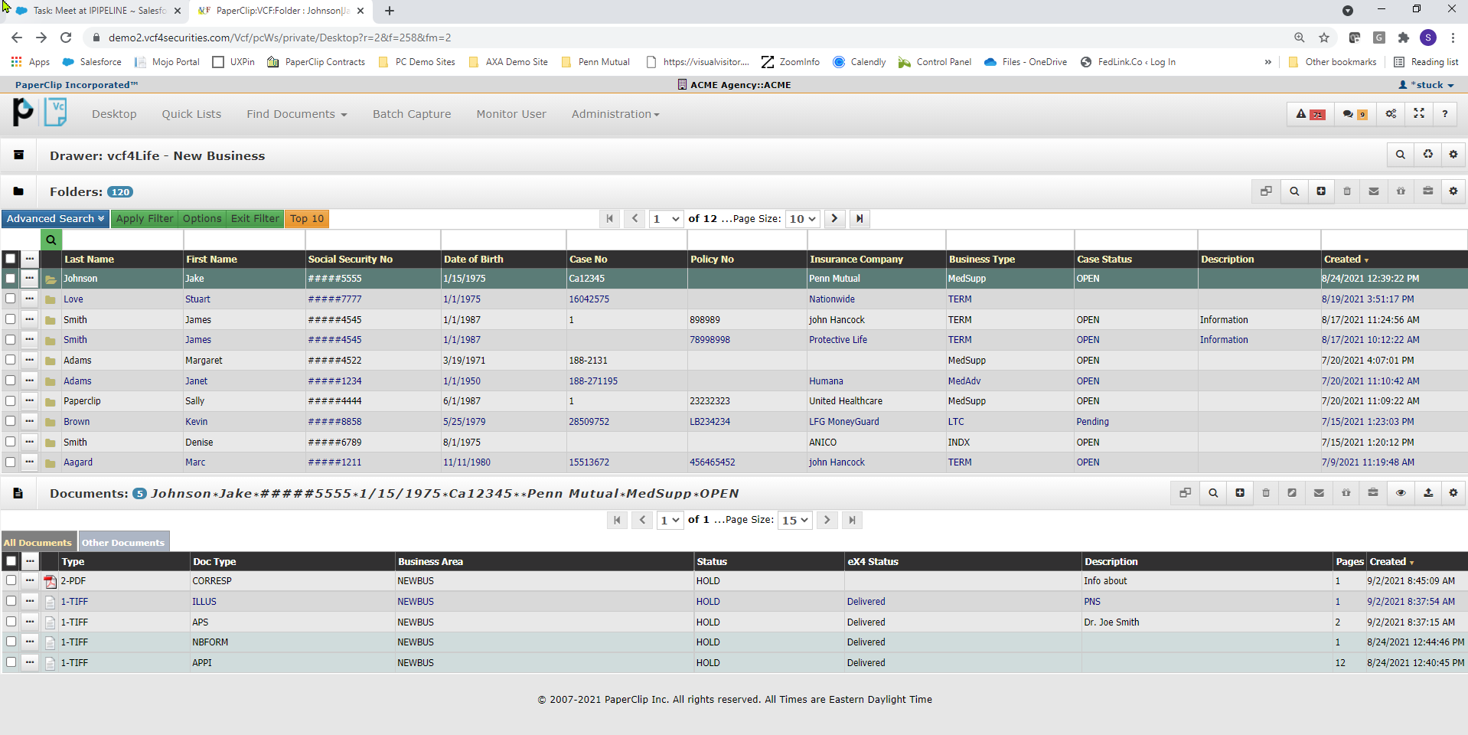Screen dimensions: 1468x735
Task: Click the fullscreen expand icon in top toolbar
Action: click(1418, 113)
